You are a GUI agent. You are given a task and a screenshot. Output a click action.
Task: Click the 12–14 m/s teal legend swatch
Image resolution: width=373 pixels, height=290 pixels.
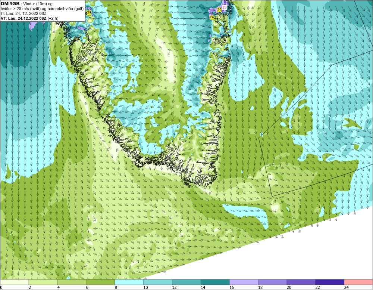point(186,283)
